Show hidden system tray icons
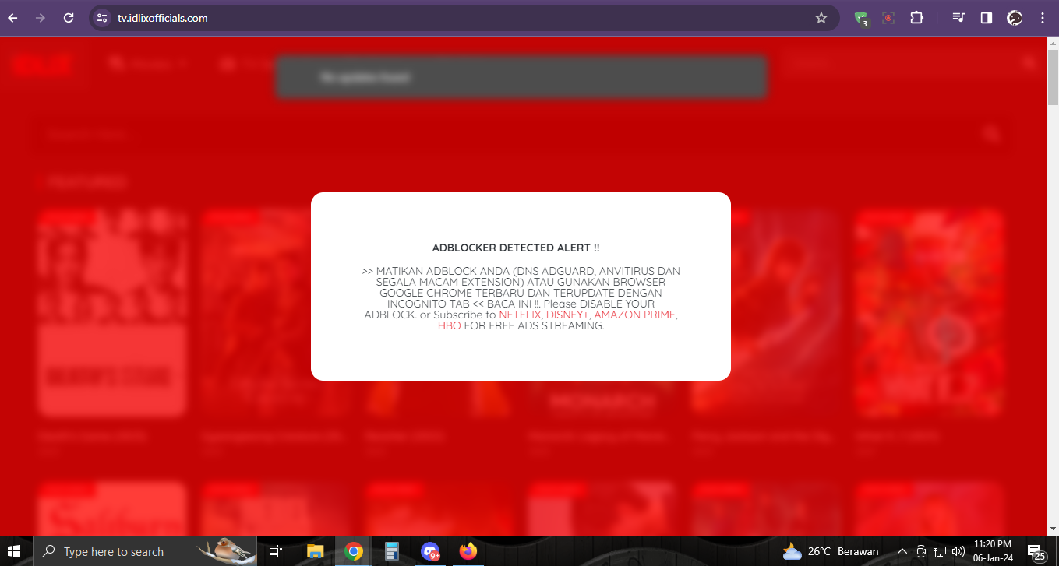The height and width of the screenshot is (566, 1059). point(902,551)
